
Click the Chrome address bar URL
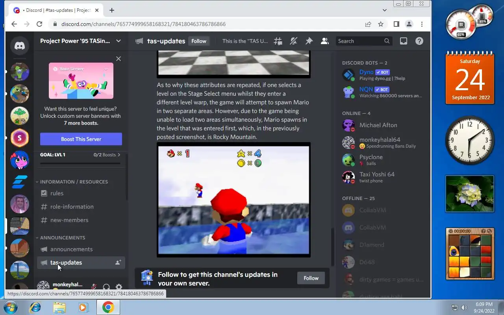[x=143, y=24]
